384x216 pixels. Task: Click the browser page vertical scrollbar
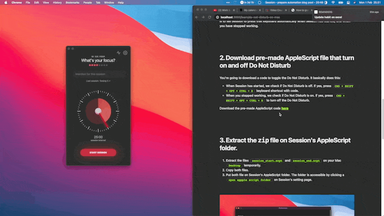click(382, 119)
